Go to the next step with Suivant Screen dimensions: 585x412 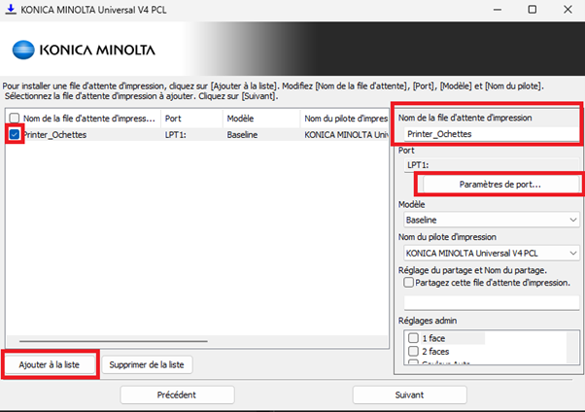tap(409, 395)
